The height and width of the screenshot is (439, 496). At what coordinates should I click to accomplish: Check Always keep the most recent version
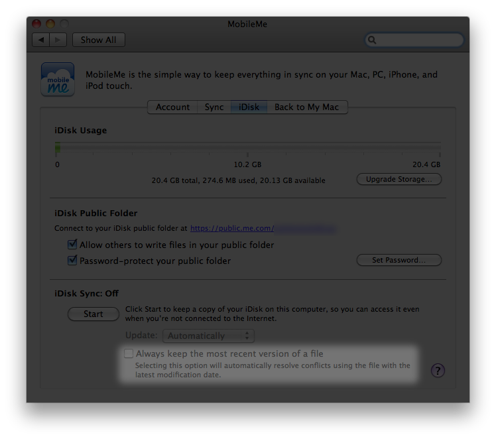click(129, 353)
